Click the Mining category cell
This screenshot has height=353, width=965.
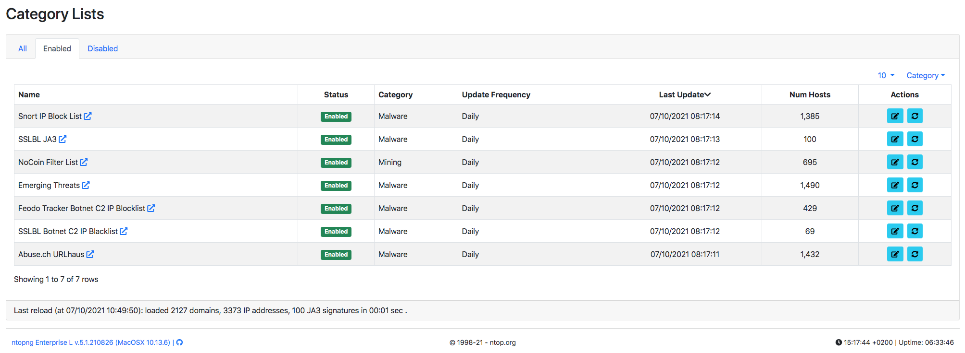[x=390, y=162]
